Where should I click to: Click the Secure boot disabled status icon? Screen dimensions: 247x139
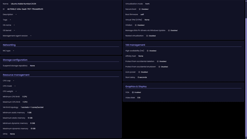click(x=140, y=9)
